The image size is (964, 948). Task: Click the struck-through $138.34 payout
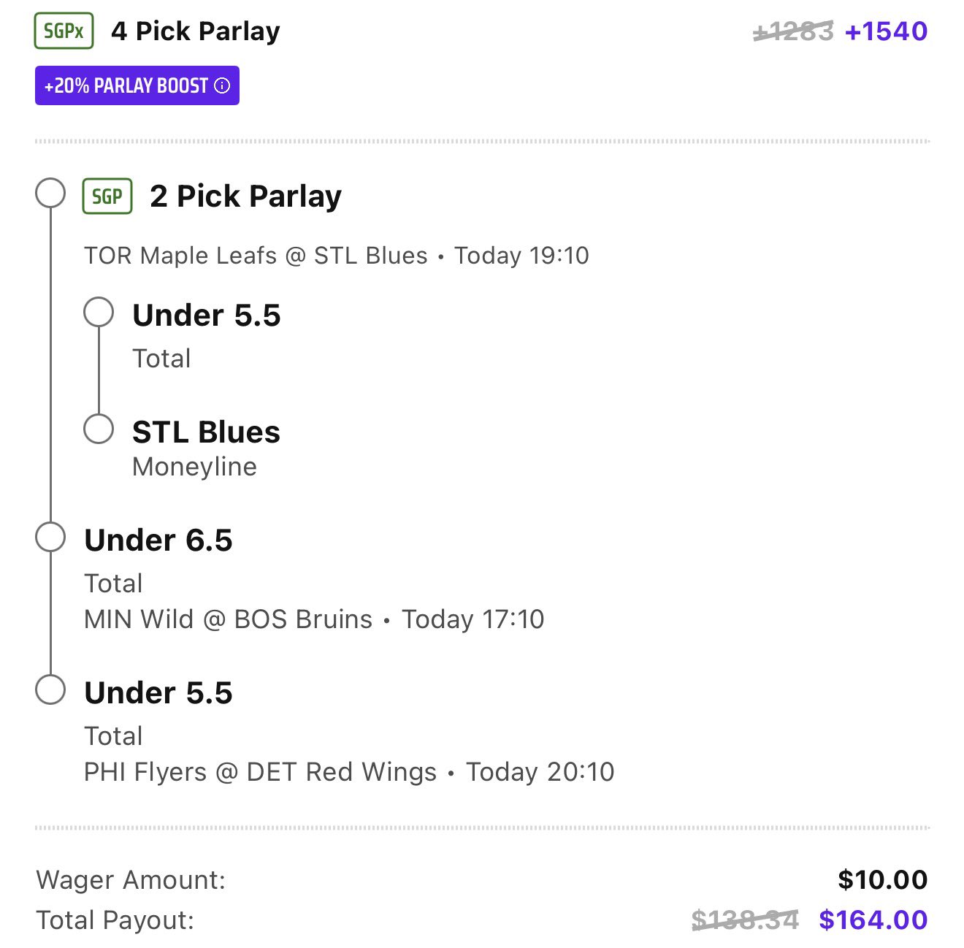[745, 920]
